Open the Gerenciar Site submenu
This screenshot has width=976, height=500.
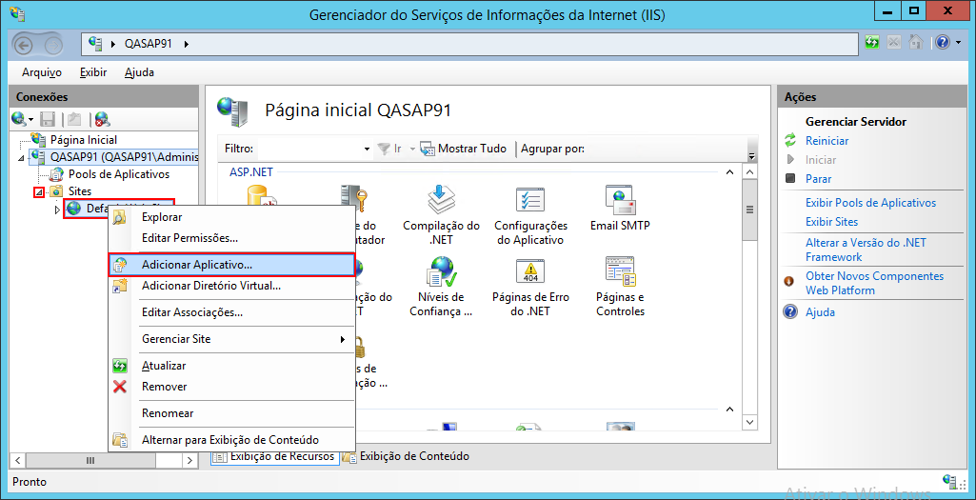[x=231, y=339]
